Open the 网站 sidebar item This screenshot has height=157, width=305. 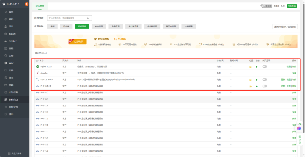[15, 19]
